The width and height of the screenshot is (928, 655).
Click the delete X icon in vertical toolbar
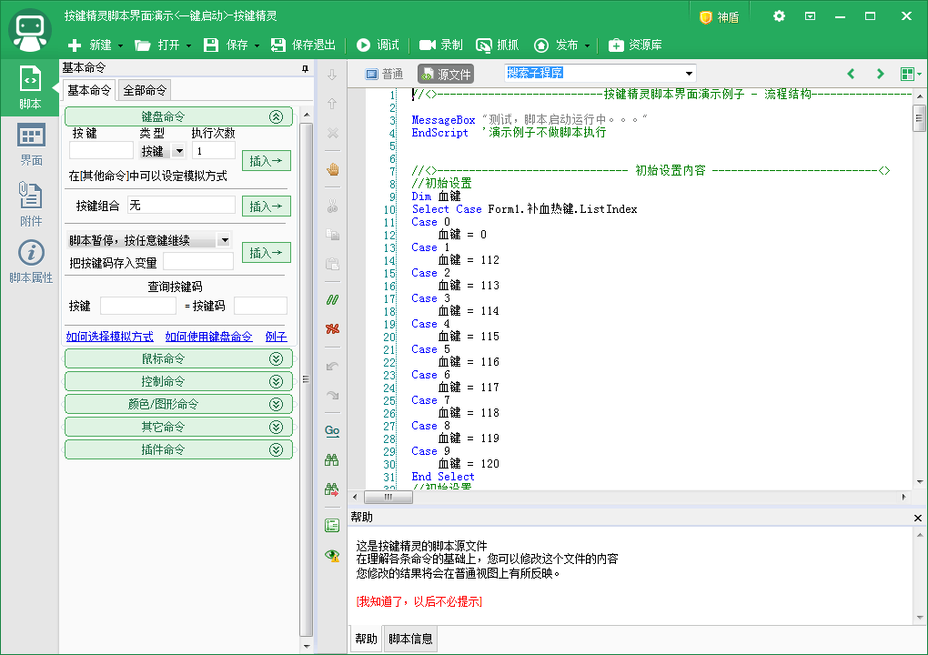pos(333,133)
